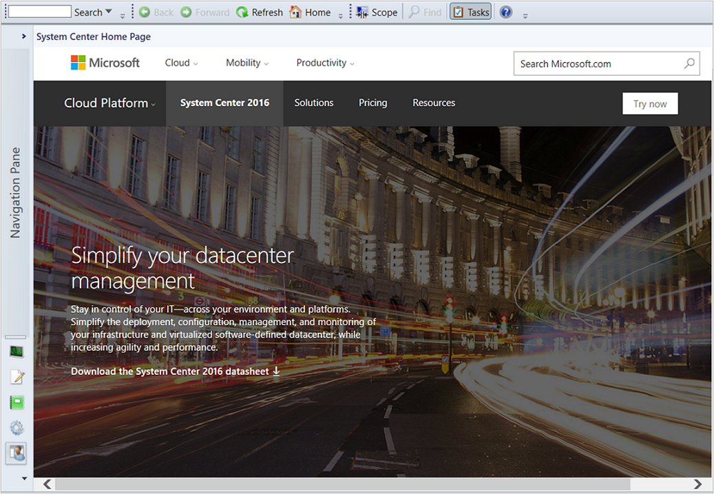Image resolution: width=714 pixels, height=494 pixels.
Task: Click the Microsoft.com search magnifier icon
Action: (x=689, y=63)
